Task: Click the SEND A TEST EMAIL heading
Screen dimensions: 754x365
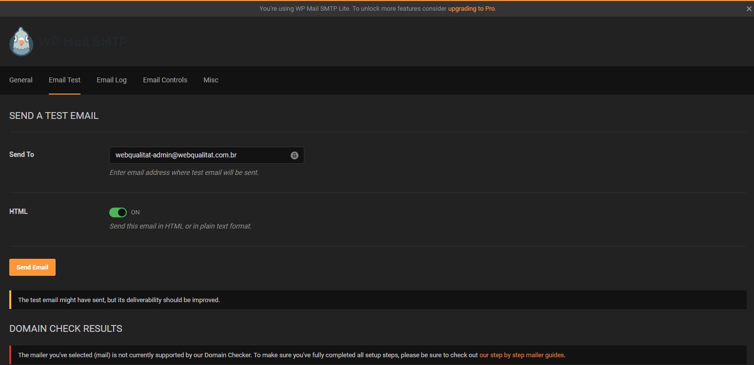Action: 54,116
